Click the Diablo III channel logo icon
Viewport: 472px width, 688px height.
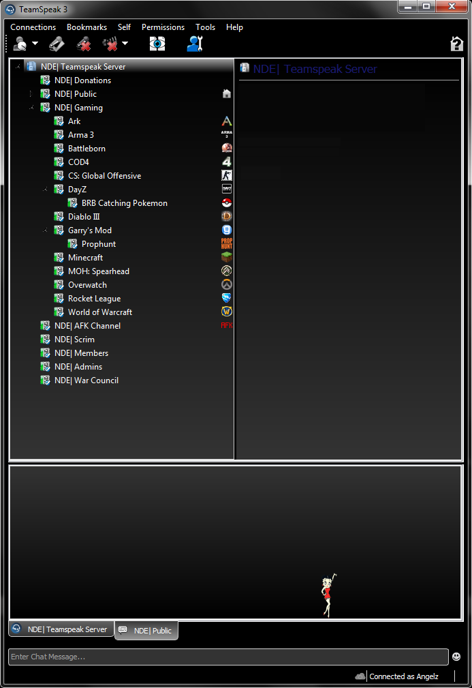pos(227,216)
